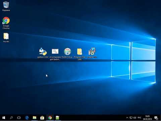The height and width of the screenshot is (121, 161).
Task: Select the Корзина recycle bin desktop icon
Action: [6, 6]
